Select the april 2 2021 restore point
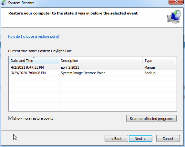The image size is (185, 147). coord(93,67)
